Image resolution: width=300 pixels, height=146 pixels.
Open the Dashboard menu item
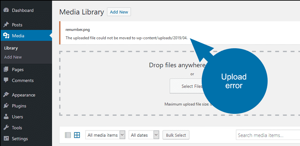pos(26,10)
